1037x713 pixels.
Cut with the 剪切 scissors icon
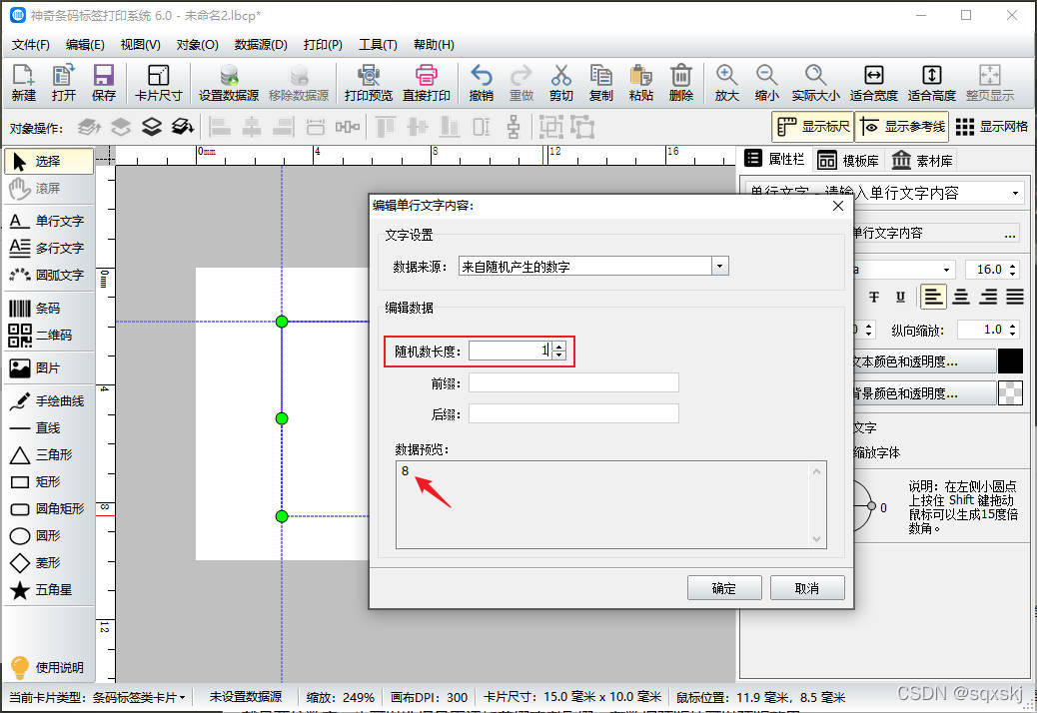point(560,83)
